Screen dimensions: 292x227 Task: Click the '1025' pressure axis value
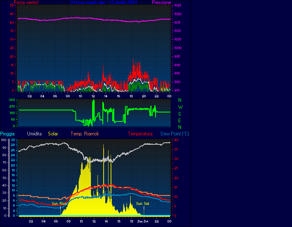(x=178, y=5)
